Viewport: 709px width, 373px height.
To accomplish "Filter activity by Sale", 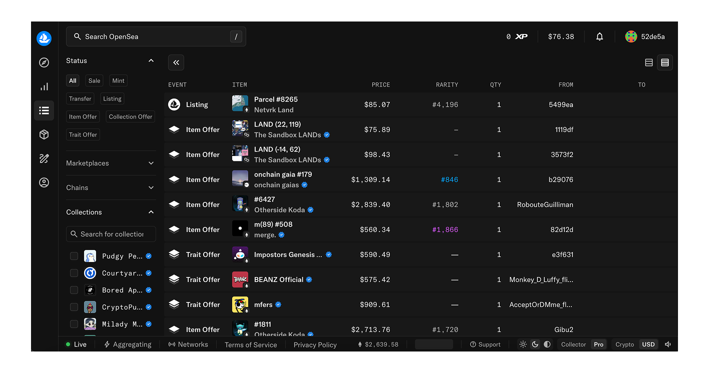I will coord(95,80).
